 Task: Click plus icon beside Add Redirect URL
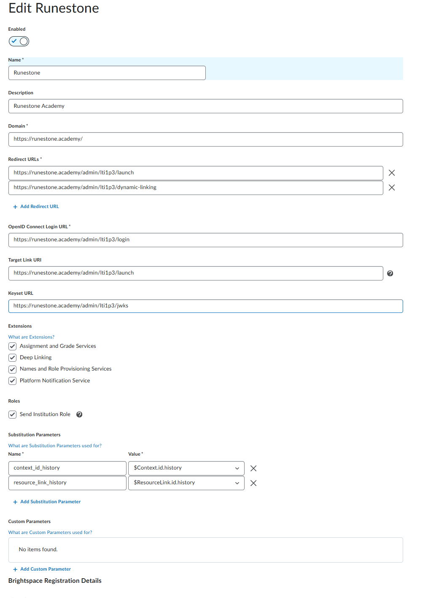tap(15, 207)
